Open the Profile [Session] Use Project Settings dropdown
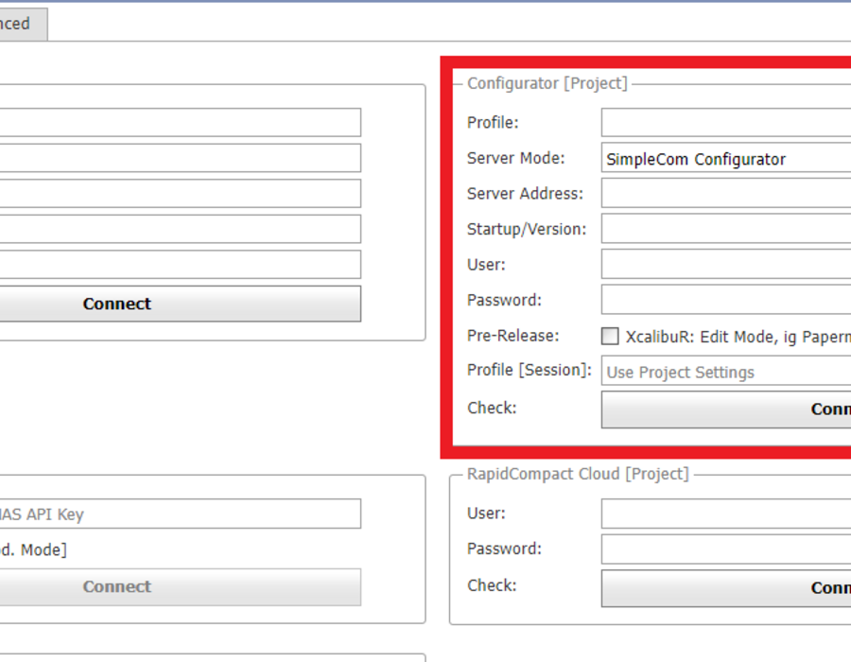 pyautogui.click(x=726, y=372)
